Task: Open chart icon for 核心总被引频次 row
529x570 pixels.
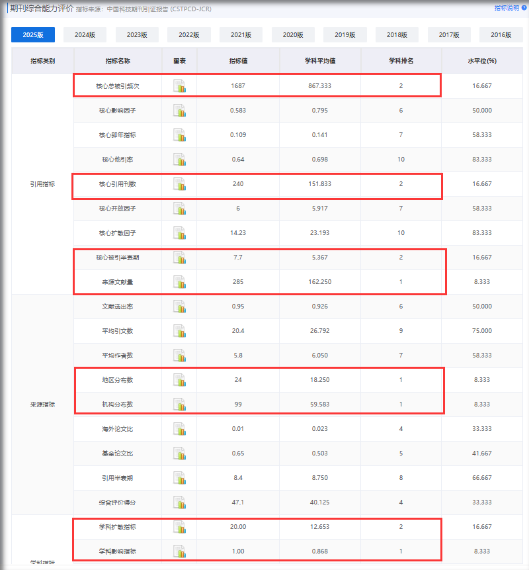Action: [x=179, y=86]
